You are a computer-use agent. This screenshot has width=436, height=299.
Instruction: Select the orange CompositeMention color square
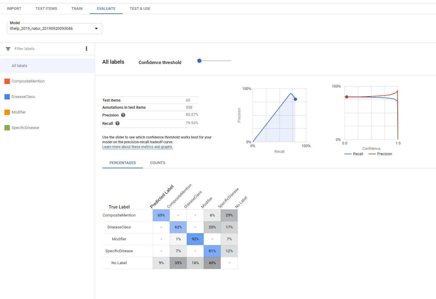pyautogui.click(x=7, y=81)
